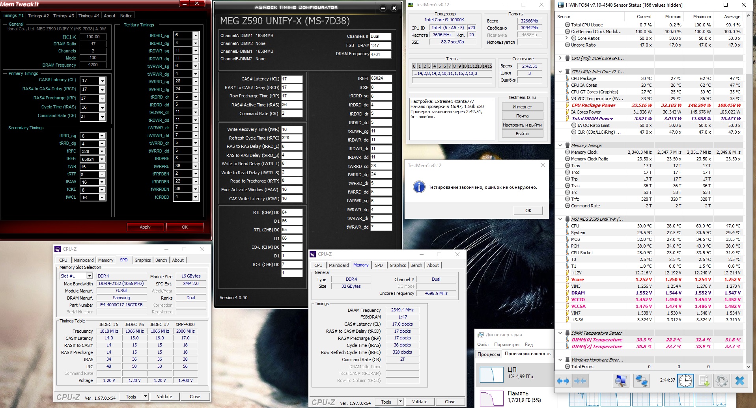The height and width of the screenshot is (408, 756).
Task: Click TestMem5 window title icon
Action: click(x=411, y=5)
